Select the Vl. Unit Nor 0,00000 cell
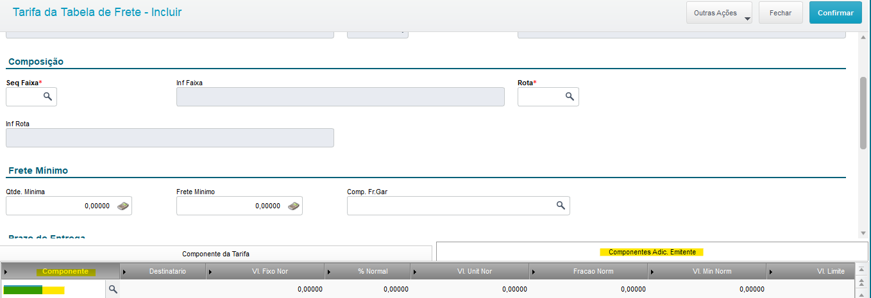 469,290
